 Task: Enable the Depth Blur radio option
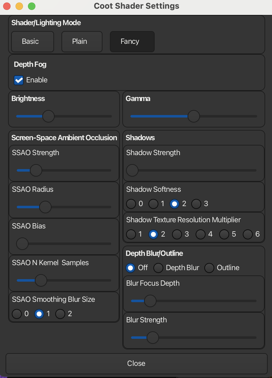pos(158,268)
